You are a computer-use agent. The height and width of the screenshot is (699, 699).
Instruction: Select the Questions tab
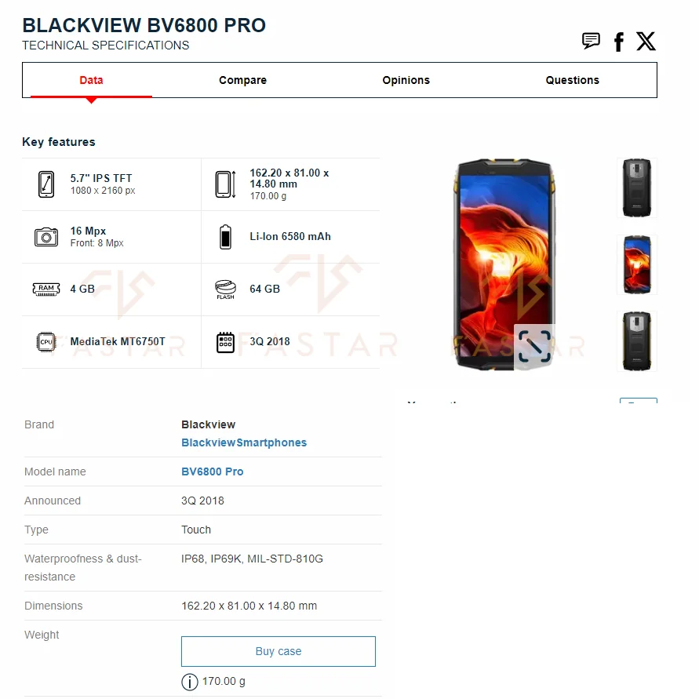(x=573, y=80)
